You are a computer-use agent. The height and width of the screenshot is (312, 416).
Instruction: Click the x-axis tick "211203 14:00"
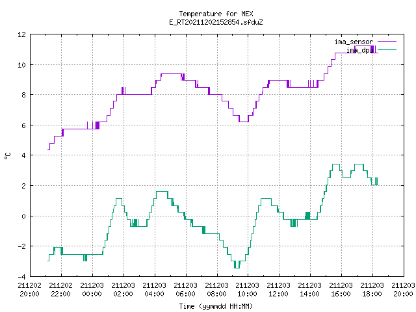point(310,289)
